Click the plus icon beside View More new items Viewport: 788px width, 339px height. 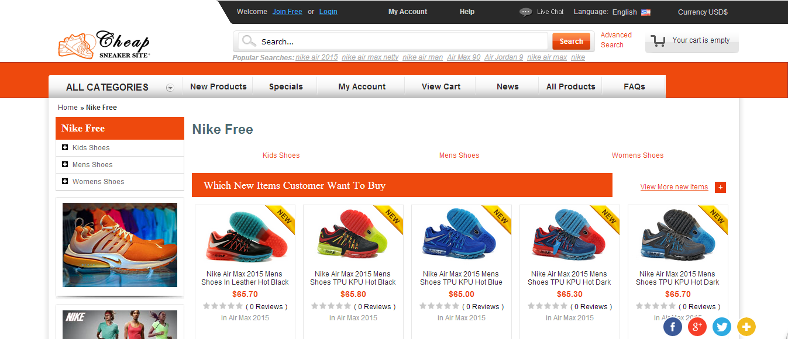[x=720, y=187]
